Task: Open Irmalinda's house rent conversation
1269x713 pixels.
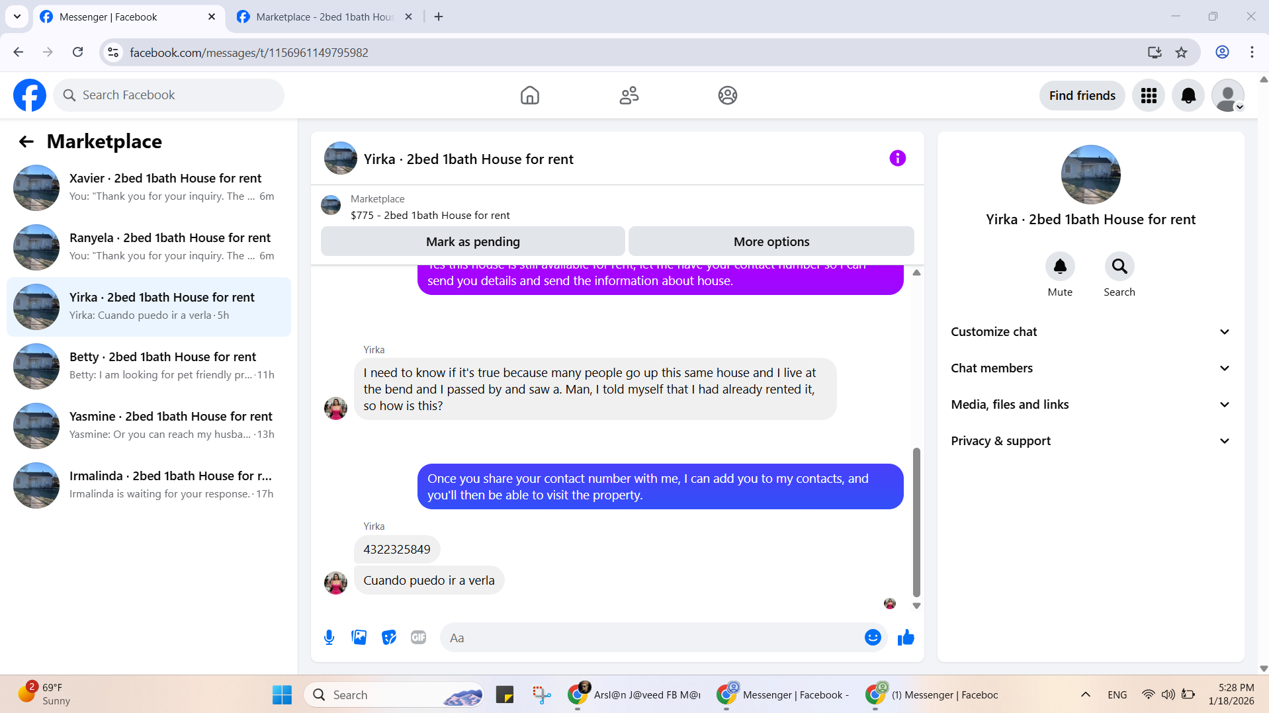Action: 149,485
